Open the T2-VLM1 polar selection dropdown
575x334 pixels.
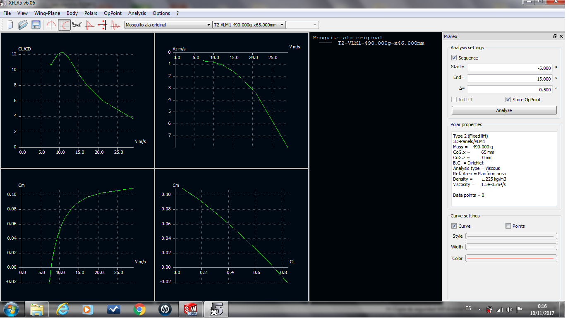[249, 25]
